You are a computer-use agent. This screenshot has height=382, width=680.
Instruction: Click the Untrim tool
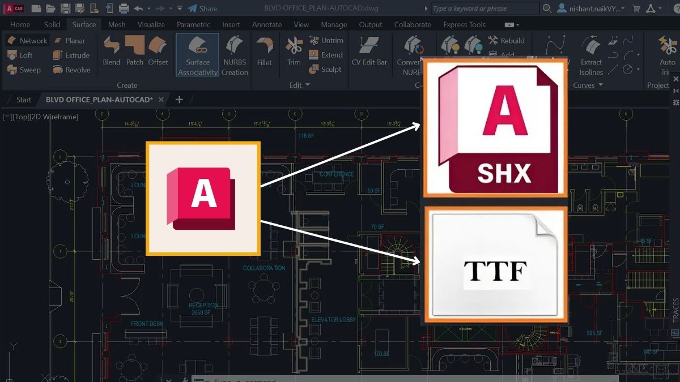(x=326, y=41)
